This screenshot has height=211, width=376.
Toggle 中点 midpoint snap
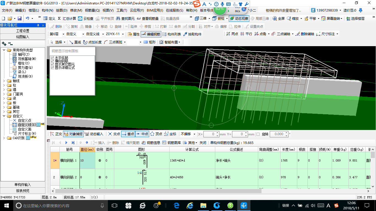click(x=142, y=134)
